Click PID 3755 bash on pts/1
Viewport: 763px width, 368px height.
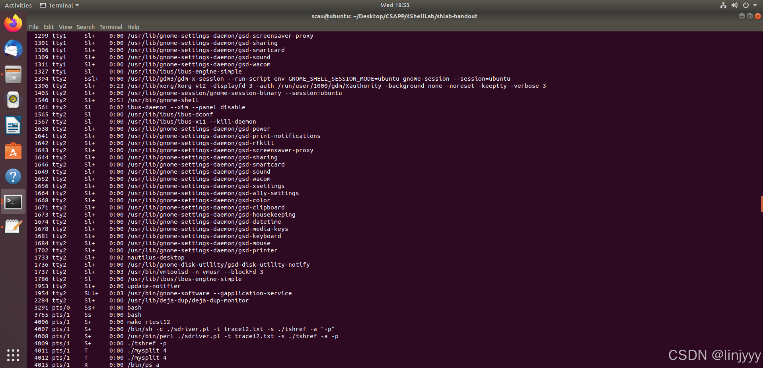88,315
